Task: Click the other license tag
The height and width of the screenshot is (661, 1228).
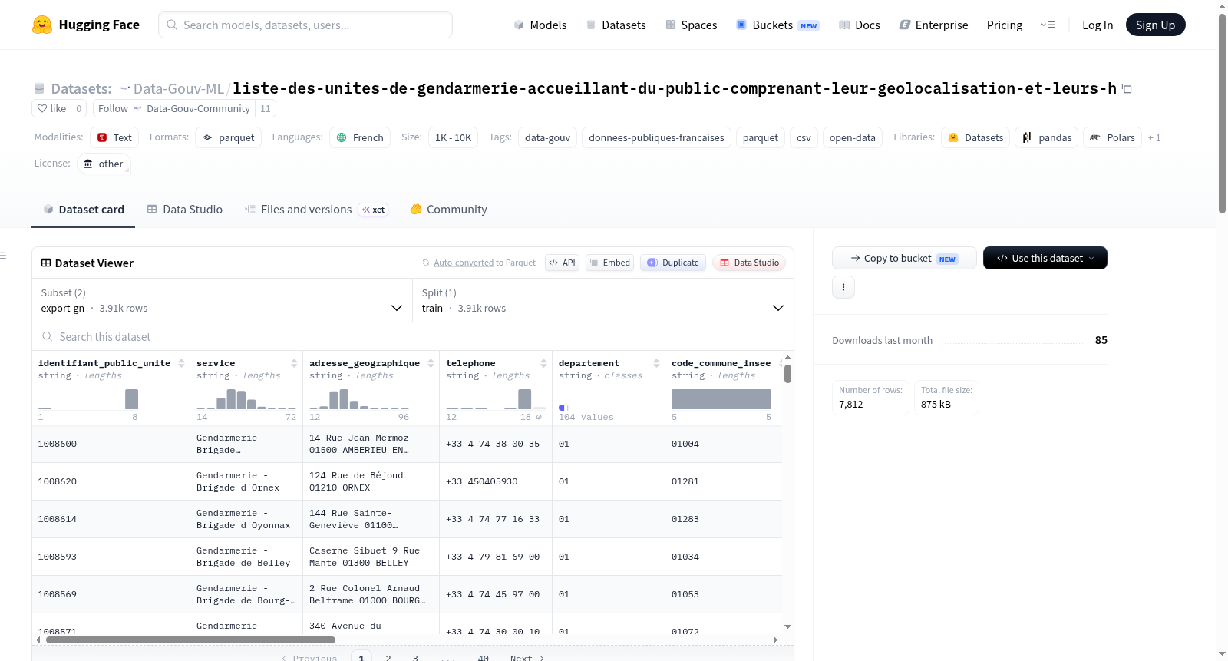Action: [x=104, y=164]
